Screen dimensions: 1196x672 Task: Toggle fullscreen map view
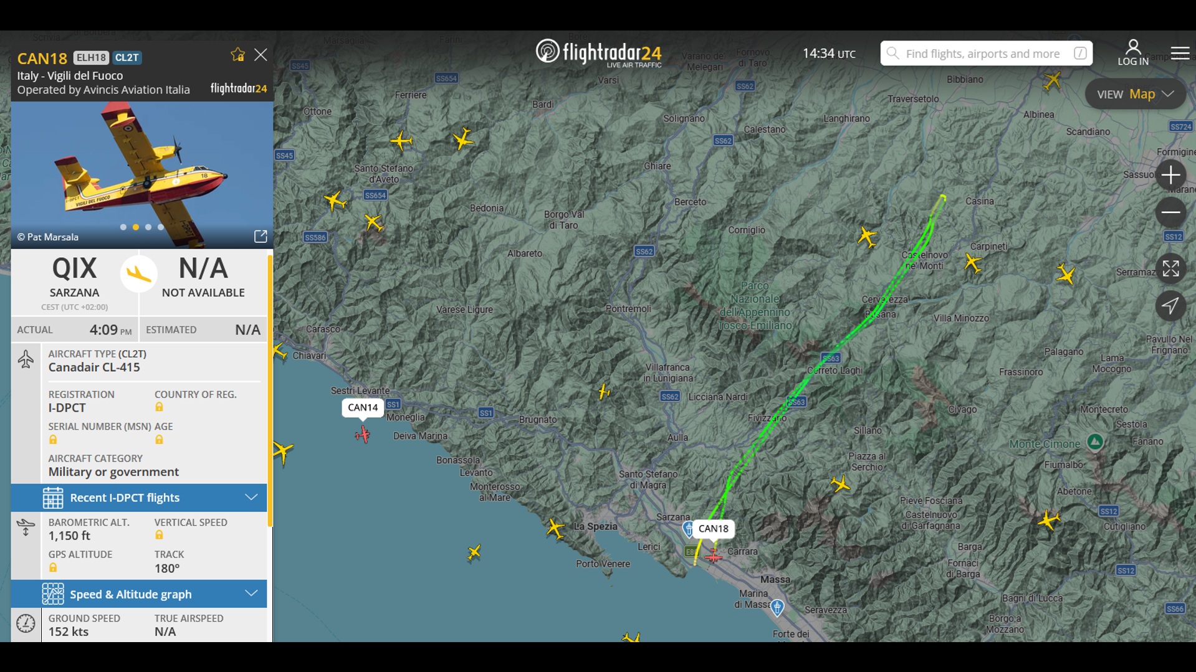pos(1170,268)
